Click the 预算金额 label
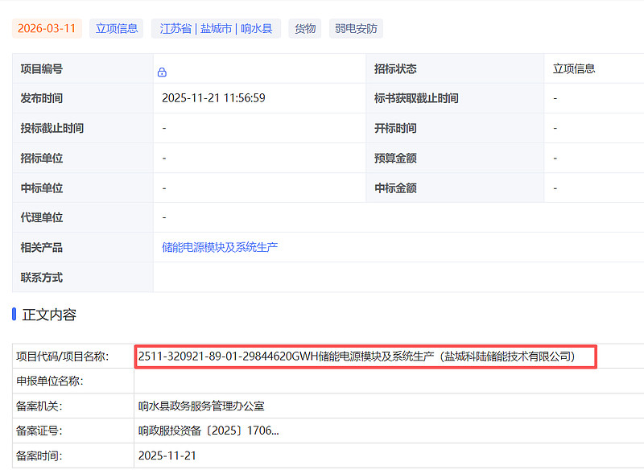 [395, 159]
